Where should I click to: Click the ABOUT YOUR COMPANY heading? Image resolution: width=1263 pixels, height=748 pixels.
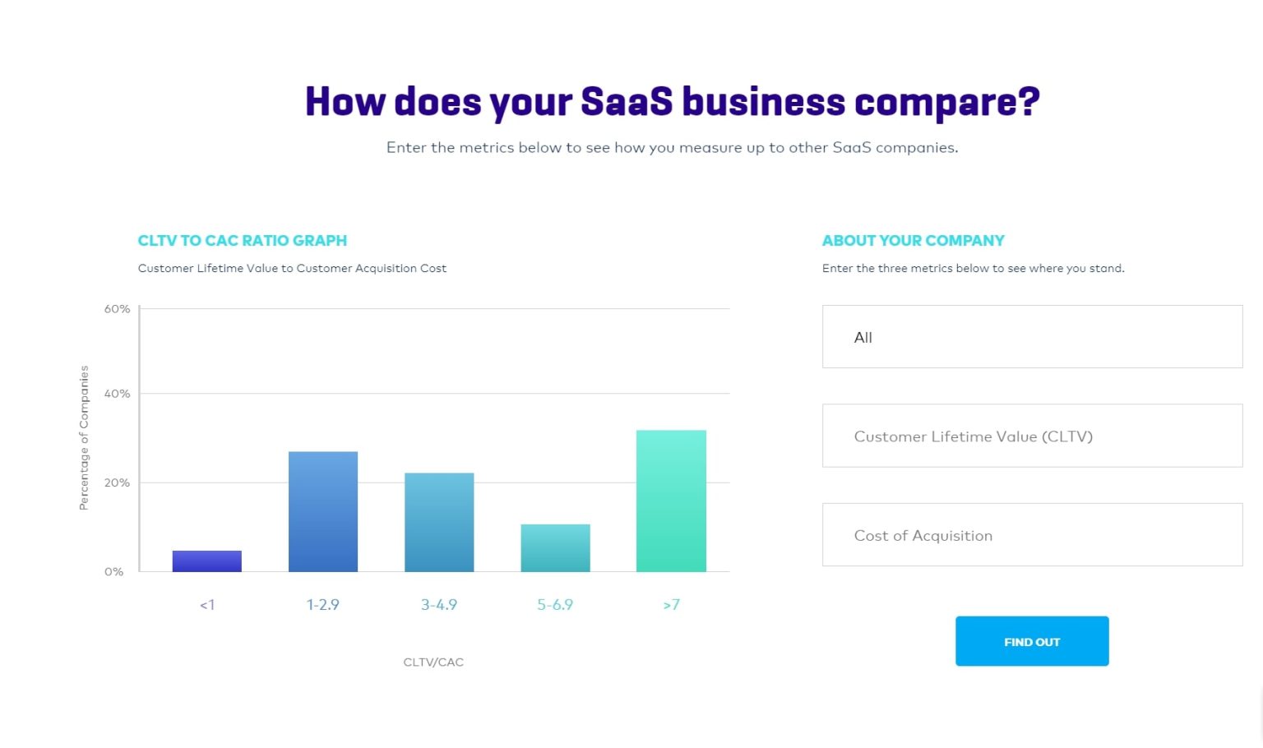pos(913,240)
